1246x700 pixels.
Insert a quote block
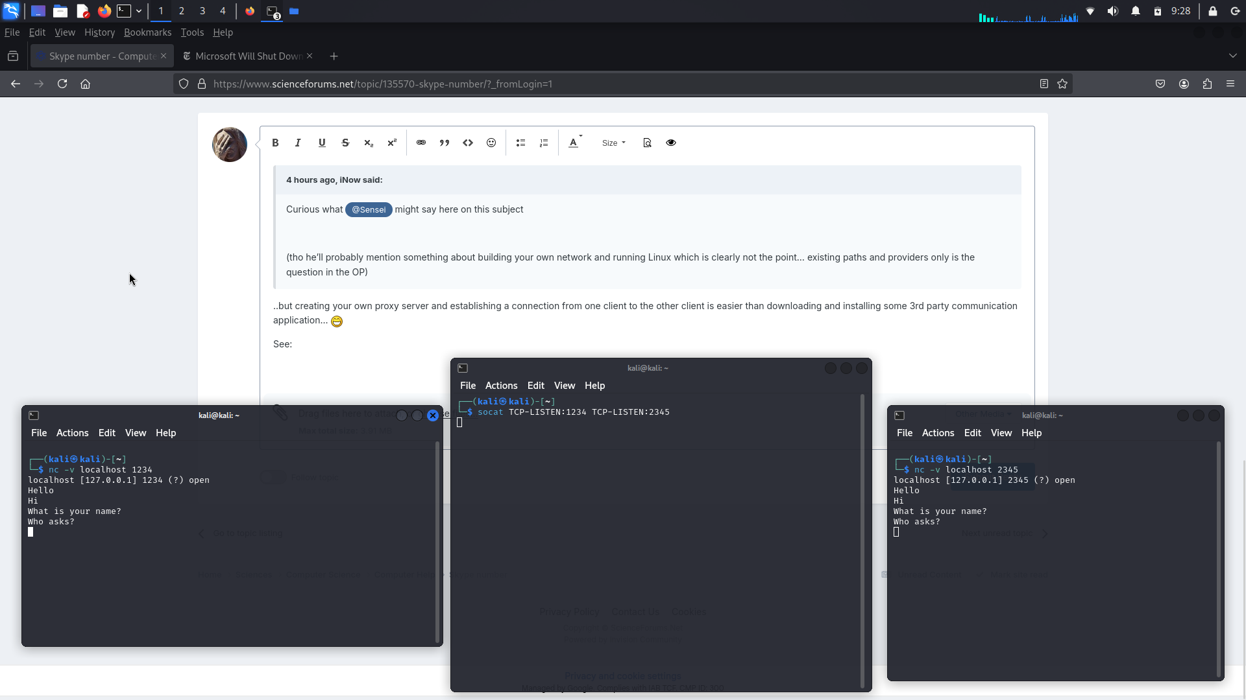click(445, 143)
